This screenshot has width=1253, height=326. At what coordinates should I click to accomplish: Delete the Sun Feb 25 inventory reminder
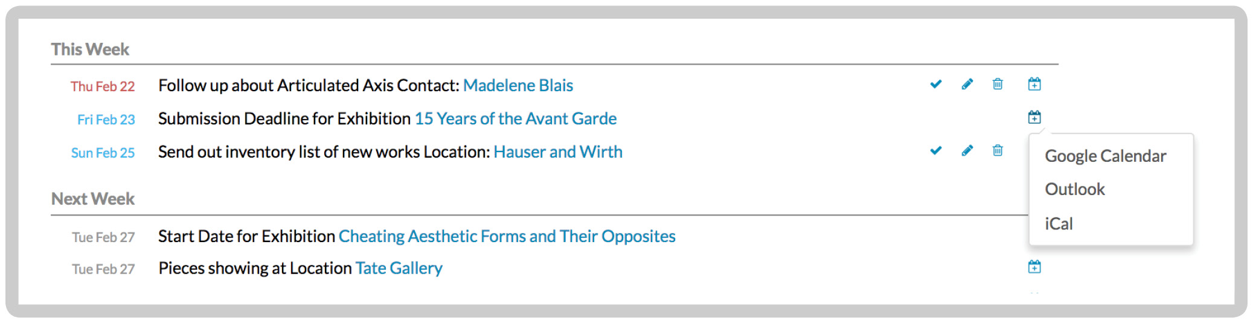pyautogui.click(x=998, y=150)
